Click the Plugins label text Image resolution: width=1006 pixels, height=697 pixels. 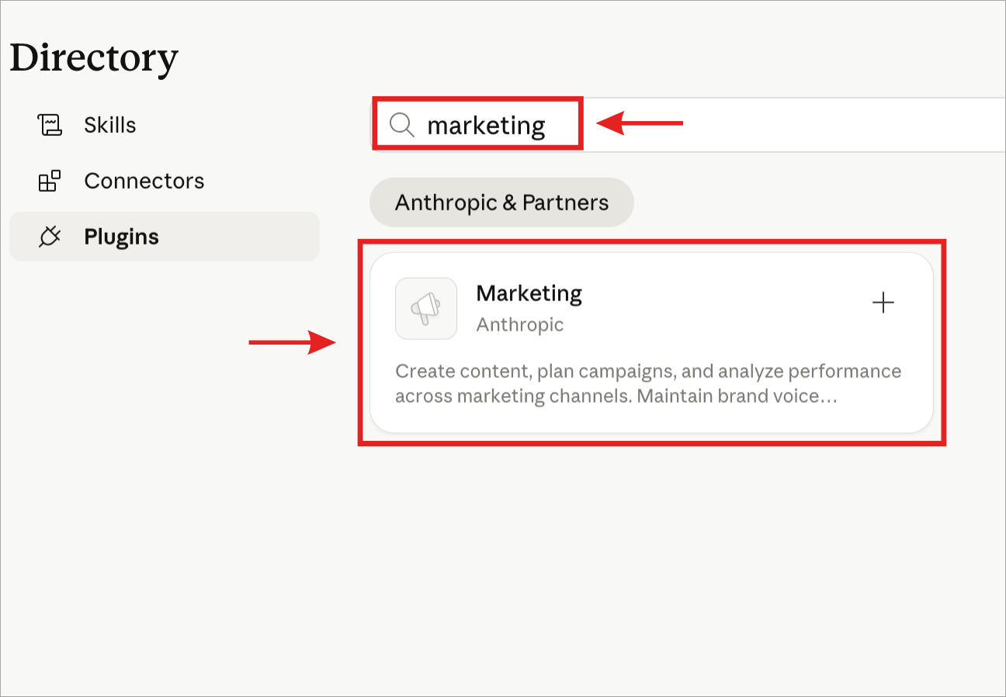(x=122, y=237)
